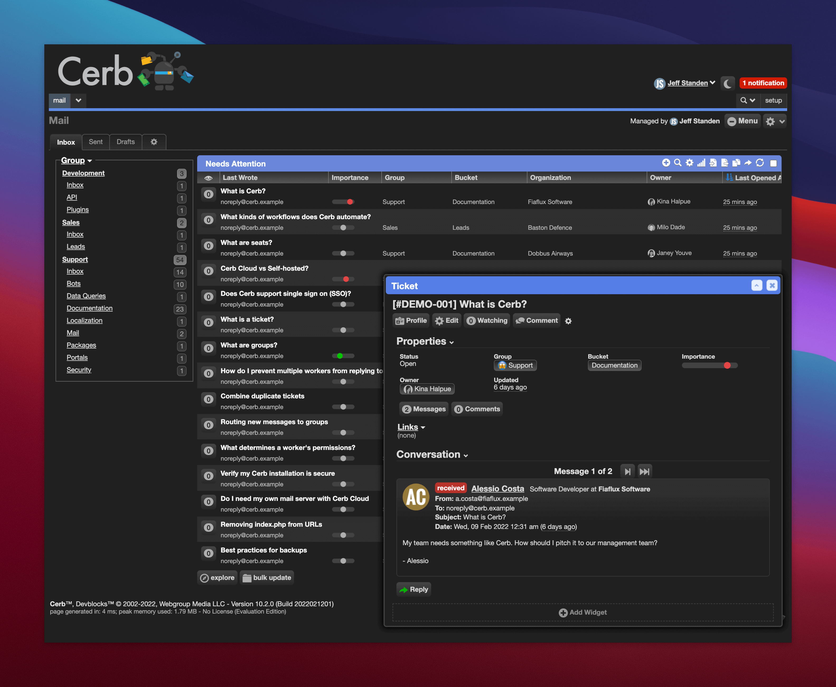The image size is (836, 687).
Task: Copy the worklist using the duplicate-pages icon
Action: [736, 163]
